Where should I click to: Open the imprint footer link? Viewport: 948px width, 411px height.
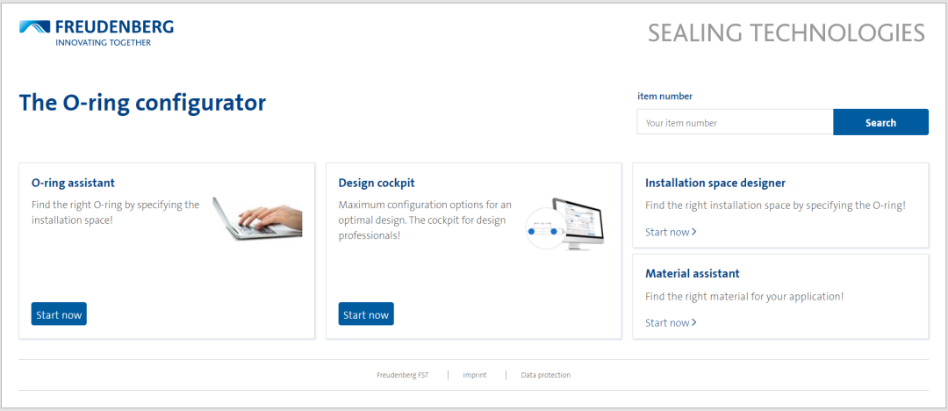[476, 375]
